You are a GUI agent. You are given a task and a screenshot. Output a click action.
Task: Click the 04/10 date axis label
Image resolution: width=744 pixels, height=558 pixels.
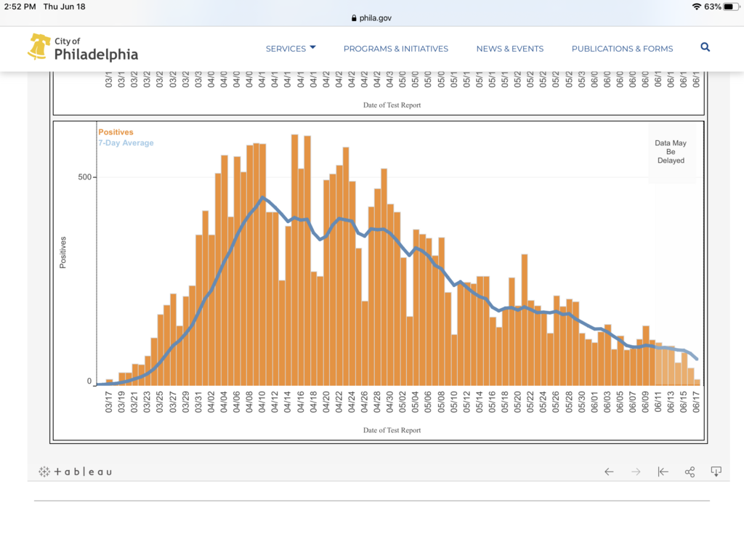(x=262, y=402)
